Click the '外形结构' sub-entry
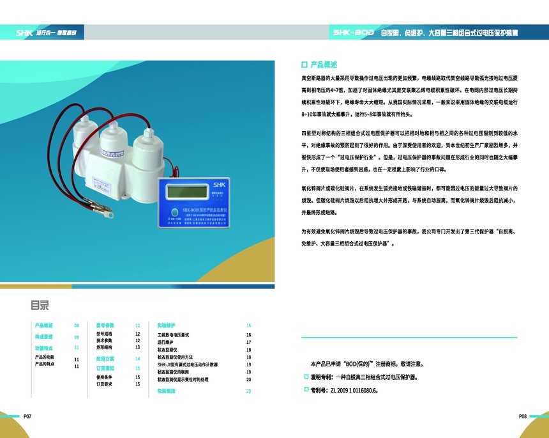 point(104,347)
